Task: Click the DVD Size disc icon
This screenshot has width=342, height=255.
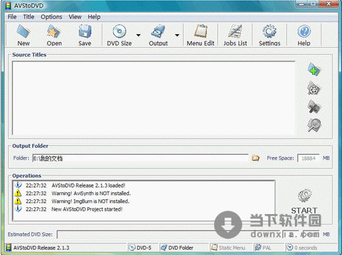Action: point(119,31)
